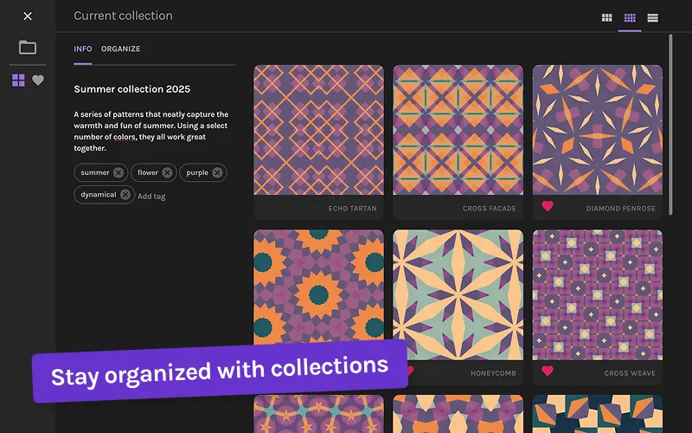The image size is (692, 433).
Task: Click the Current collection header title
Action: [123, 16]
